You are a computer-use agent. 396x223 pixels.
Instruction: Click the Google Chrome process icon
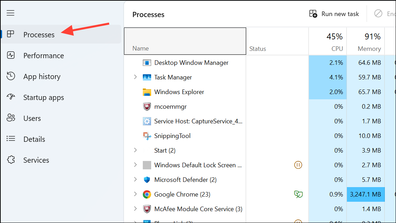point(147,194)
